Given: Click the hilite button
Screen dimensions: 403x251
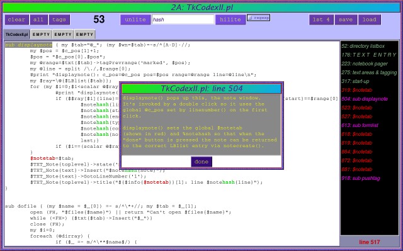Looking at the screenshot, I should click(230, 20).
